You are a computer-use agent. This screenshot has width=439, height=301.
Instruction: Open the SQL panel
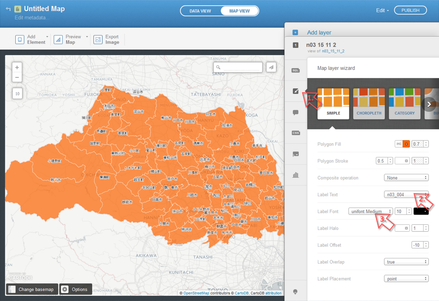click(296, 70)
